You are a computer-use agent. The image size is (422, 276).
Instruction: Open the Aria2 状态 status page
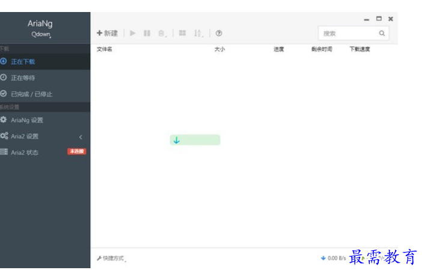(24, 152)
